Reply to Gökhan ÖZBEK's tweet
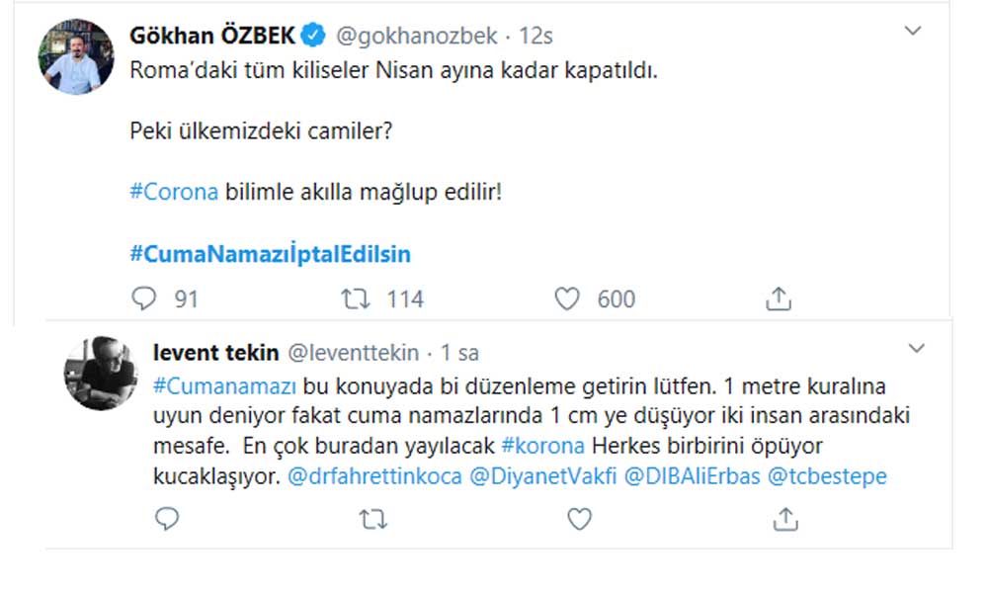This screenshot has width=988, height=593. [x=144, y=297]
